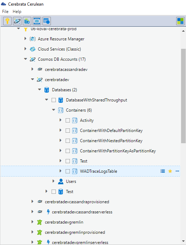Click the list view icon on WADTraceLogsTable row

click(x=163, y=171)
